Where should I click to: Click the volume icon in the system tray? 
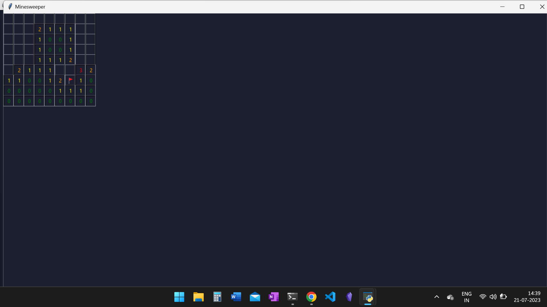click(x=493, y=297)
